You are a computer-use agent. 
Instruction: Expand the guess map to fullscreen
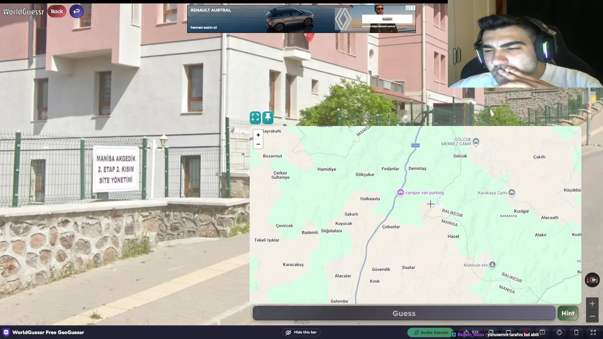pyautogui.click(x=255, y=117)
